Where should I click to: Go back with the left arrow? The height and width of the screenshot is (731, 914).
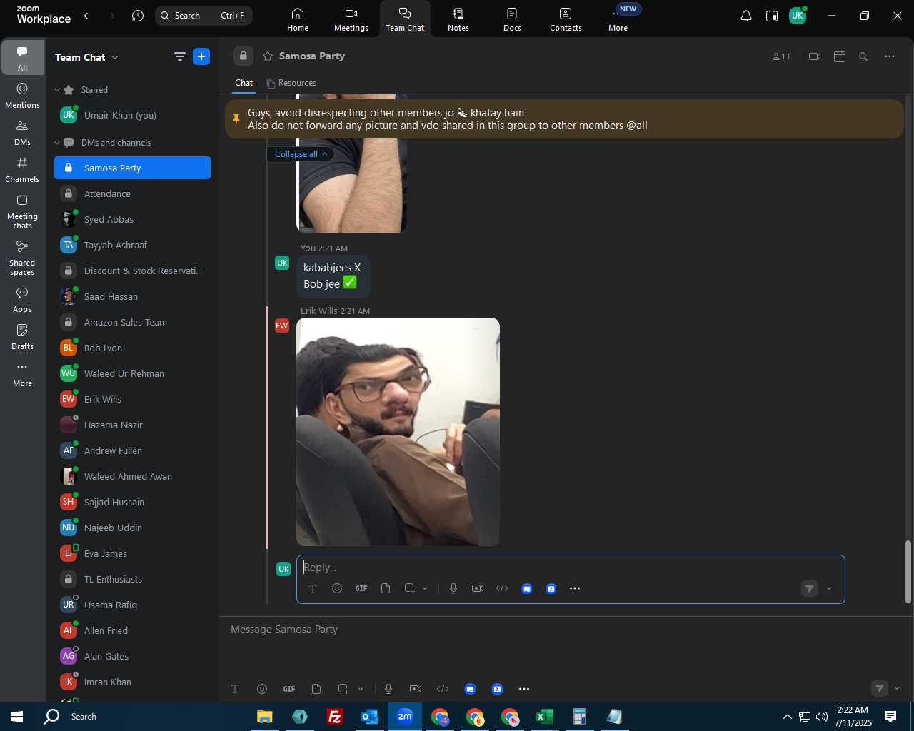[86, 16]
